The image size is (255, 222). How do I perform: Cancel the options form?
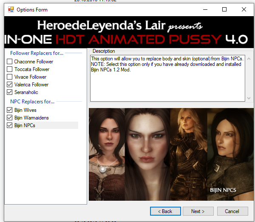tap(232, 211)
